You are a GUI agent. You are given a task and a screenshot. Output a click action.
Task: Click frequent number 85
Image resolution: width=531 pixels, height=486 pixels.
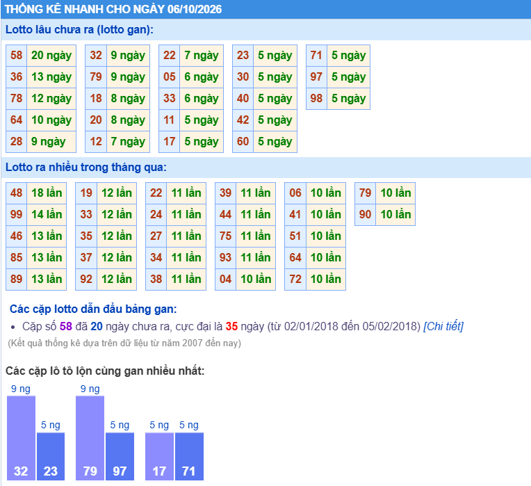[x=16, y=257]
